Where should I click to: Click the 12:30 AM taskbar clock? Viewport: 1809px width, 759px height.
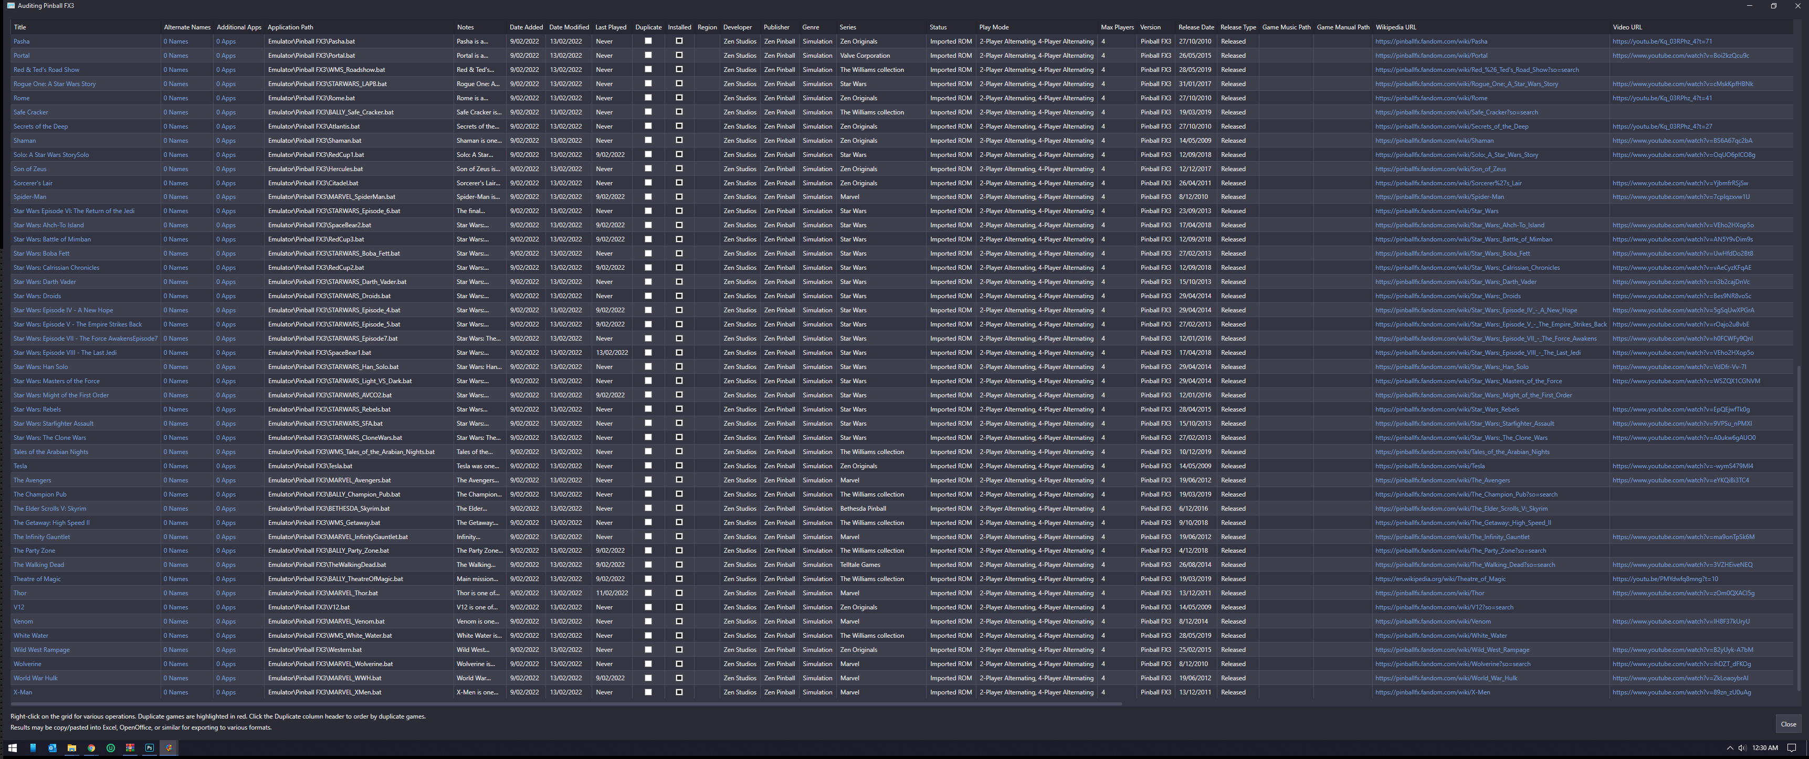coord(1765,748)
